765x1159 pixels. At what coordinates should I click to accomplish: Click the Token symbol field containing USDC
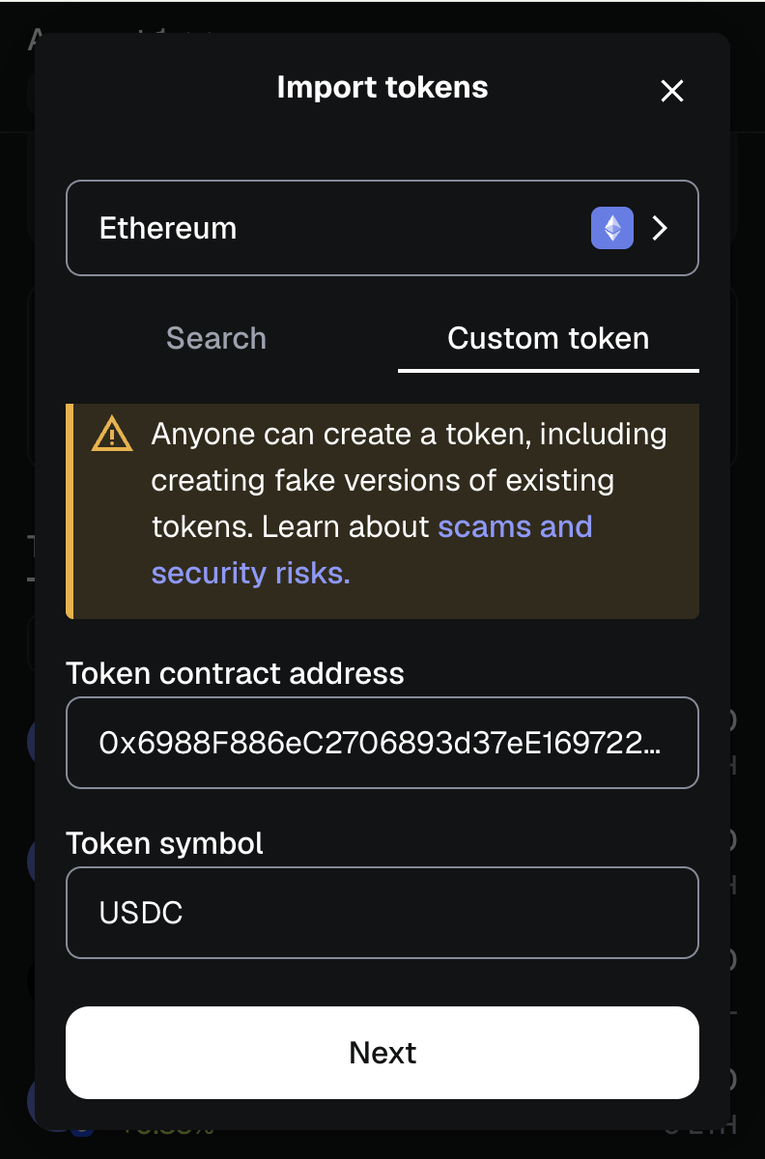[x=382, y=913]
